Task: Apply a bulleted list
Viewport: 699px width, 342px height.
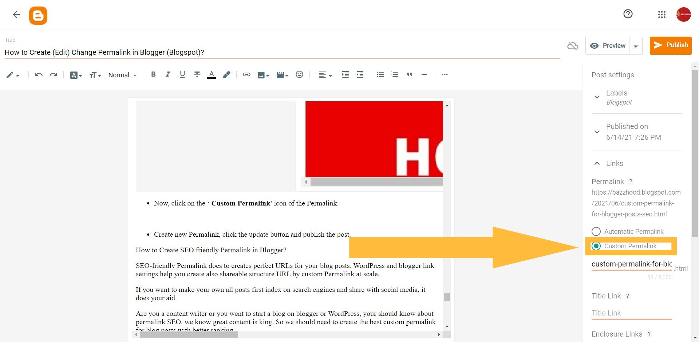Action: point(380,74)
